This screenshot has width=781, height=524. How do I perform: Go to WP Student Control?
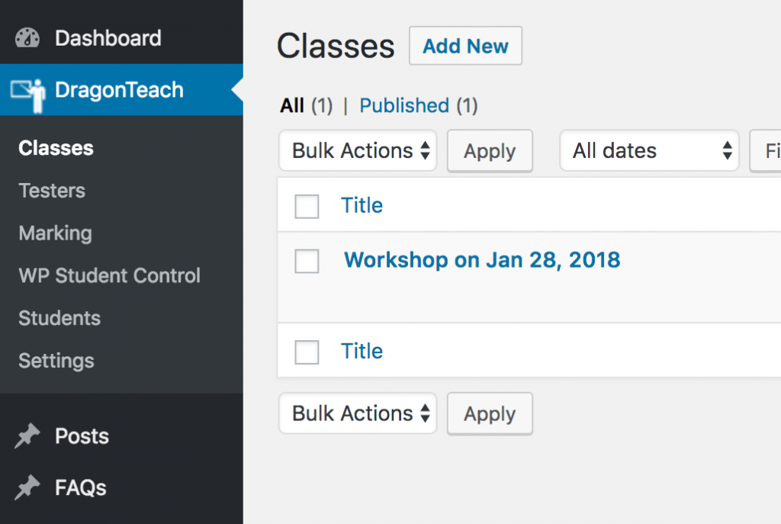pyautogui.click(x=110, y=275)
